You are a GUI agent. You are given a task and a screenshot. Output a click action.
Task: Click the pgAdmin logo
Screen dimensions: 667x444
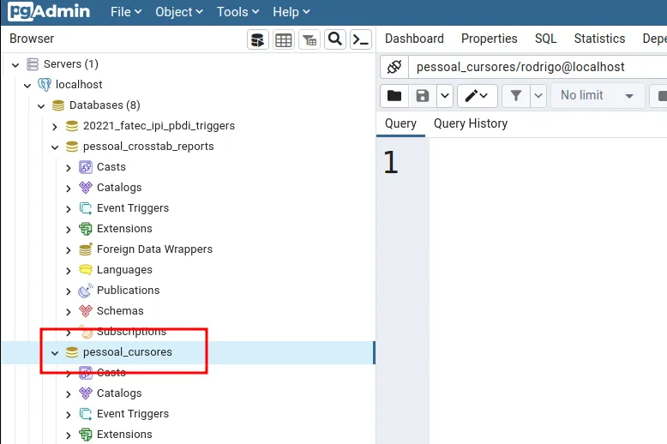pos(49,11)
